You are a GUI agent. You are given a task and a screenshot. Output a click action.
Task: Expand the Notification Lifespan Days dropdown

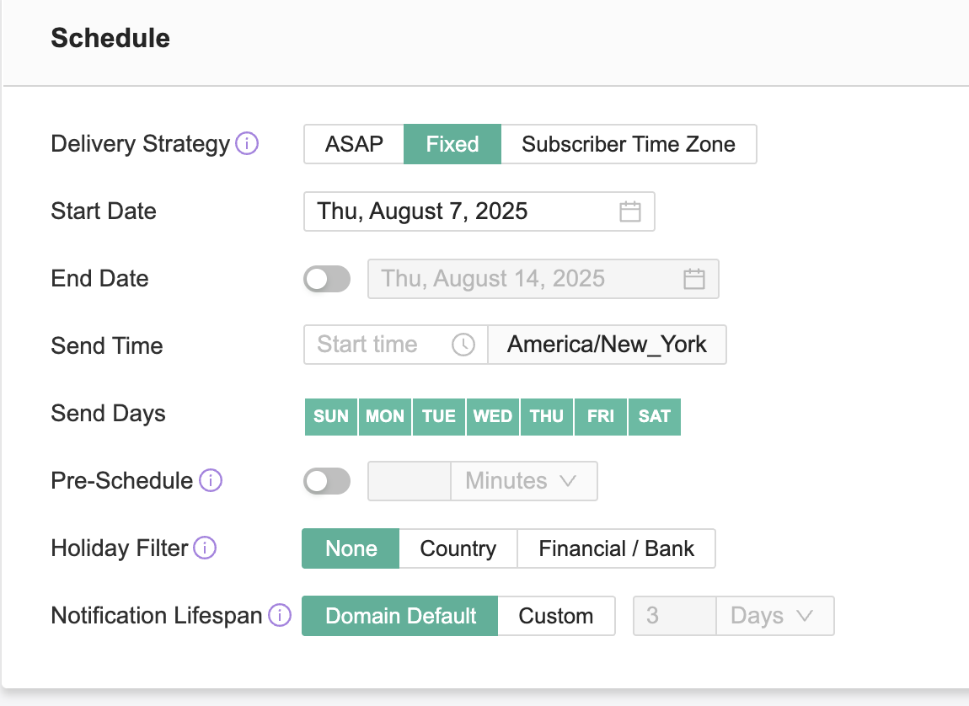tap(774, 616)
